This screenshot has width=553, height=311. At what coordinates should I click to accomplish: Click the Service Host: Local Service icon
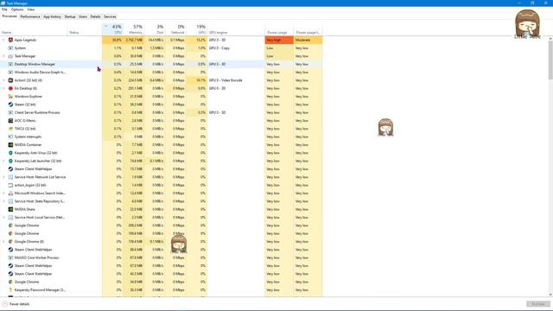pyautogui.click(x=10, y=218)
